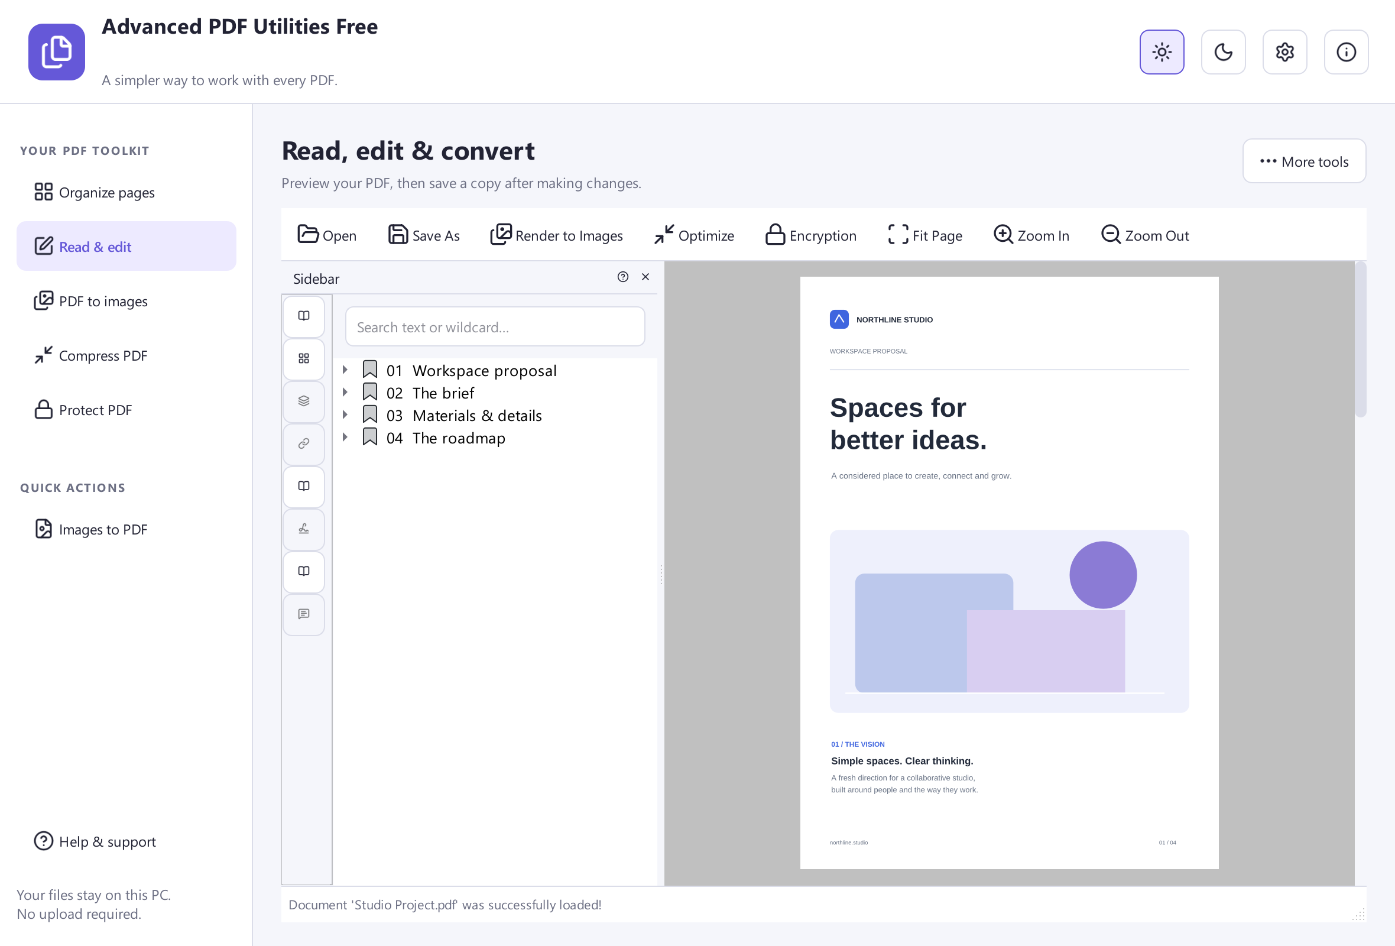Select PDF to images in the toolkit

(126, 301)
